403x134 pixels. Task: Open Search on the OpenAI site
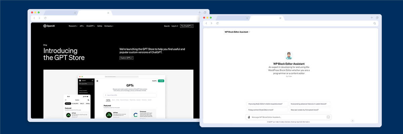pos(167,26)
